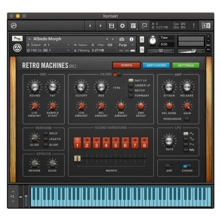Go to previous preset with left arrow toolbar button
Image resolution: width=221 pixels, height=221 pixels.
[x=90, y=26]
